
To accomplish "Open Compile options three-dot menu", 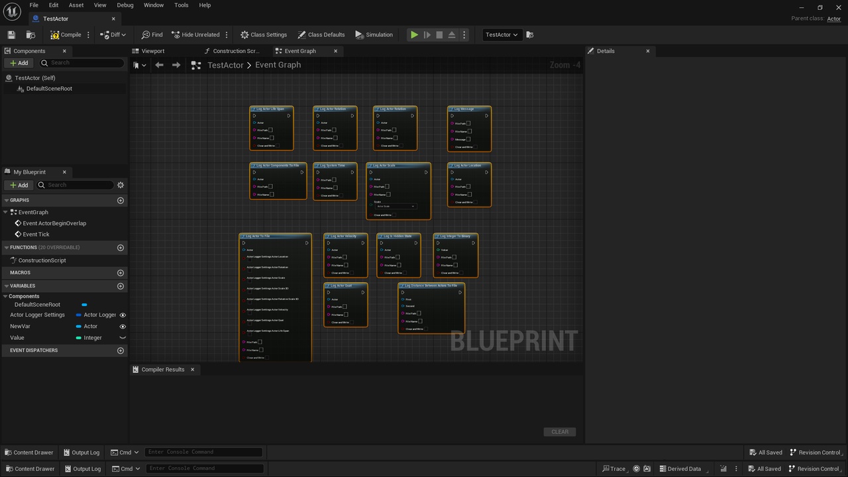I will (88, 34).
